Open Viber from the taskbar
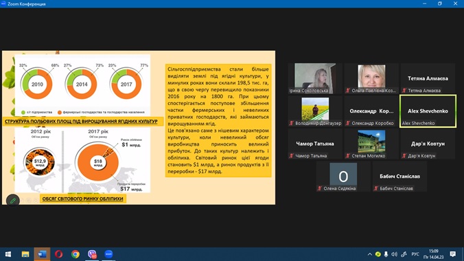Screen dimensions: 464x261 (x=92, y=254)
